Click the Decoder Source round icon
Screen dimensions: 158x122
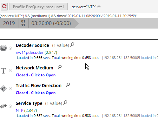[x=3, y=48]
